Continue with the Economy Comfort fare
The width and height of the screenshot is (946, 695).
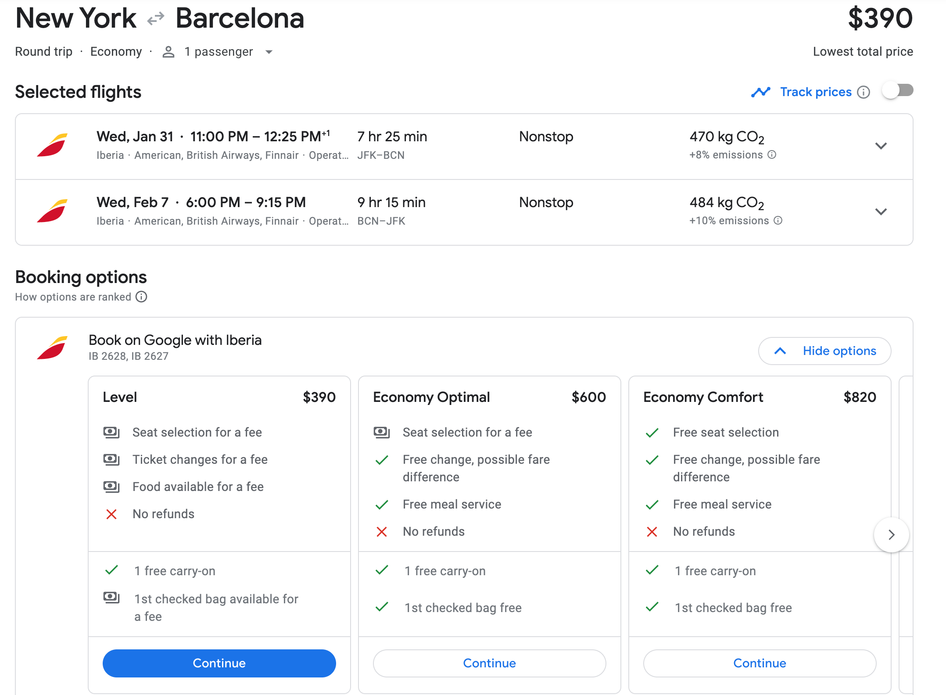coord(760,663)
